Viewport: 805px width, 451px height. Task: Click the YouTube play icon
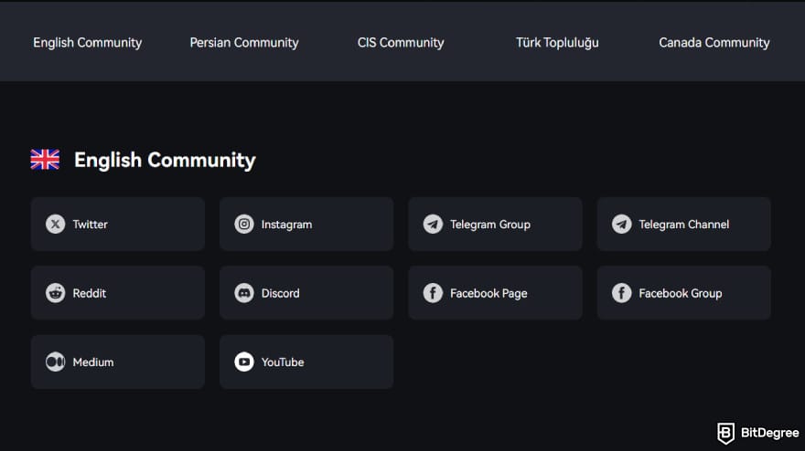[x=244, y=362]
